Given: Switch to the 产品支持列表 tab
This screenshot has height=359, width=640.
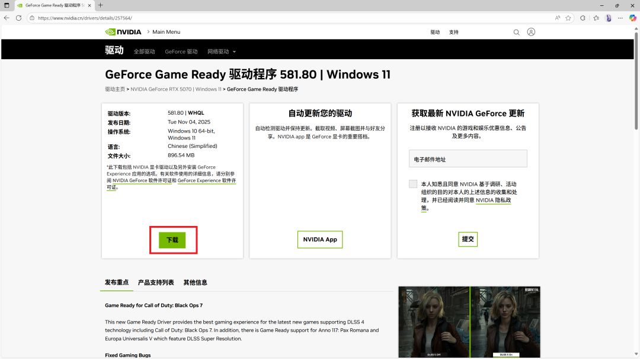Looking at the screenshot, I should click(156, 282).
